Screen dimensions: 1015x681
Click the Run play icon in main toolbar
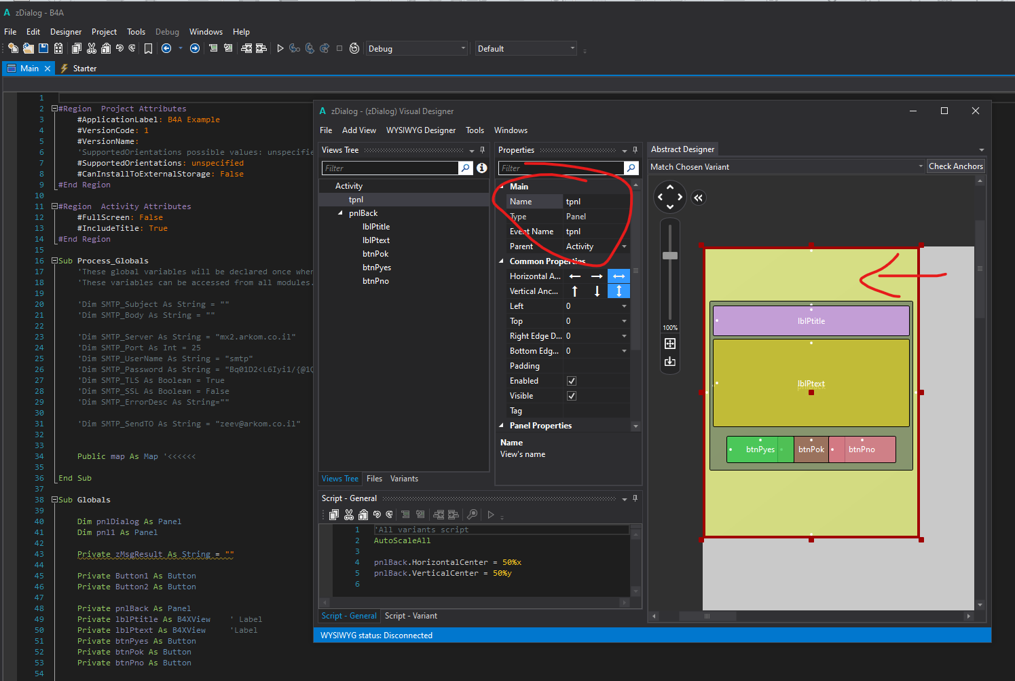[x=280, y=48]
